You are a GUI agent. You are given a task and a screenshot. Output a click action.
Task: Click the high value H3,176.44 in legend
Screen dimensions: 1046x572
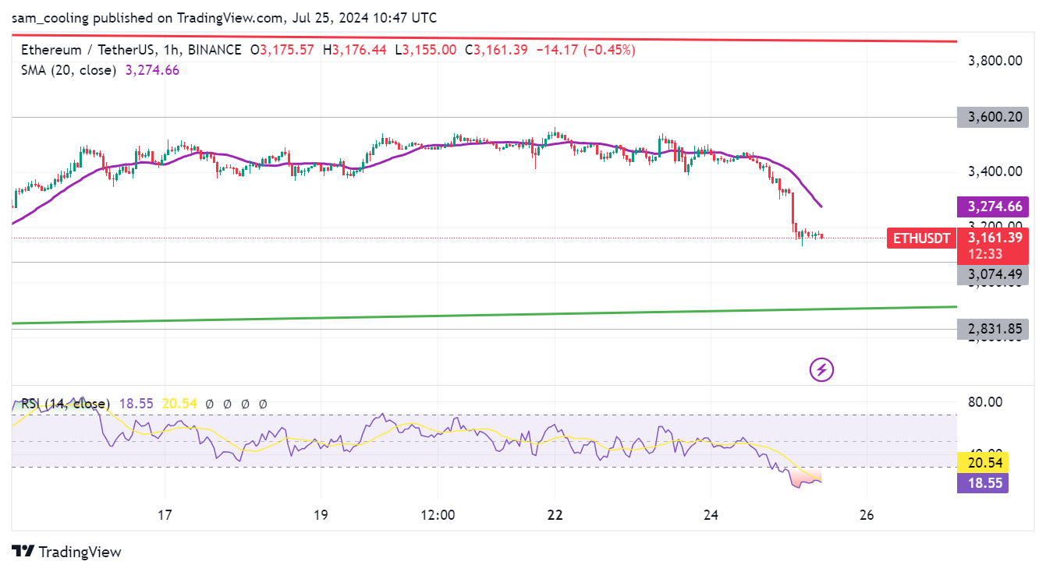click(x=354, y=50)
